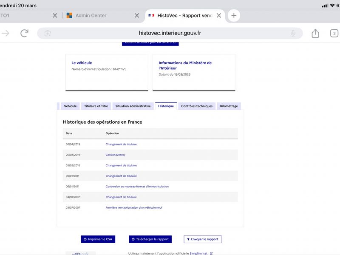
Task: Close the Admin Center tab
Action: coord(137,15)
